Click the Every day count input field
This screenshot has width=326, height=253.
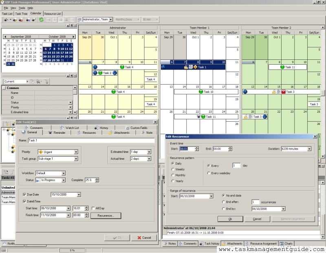pyautogui.click(x=236, y=166)
